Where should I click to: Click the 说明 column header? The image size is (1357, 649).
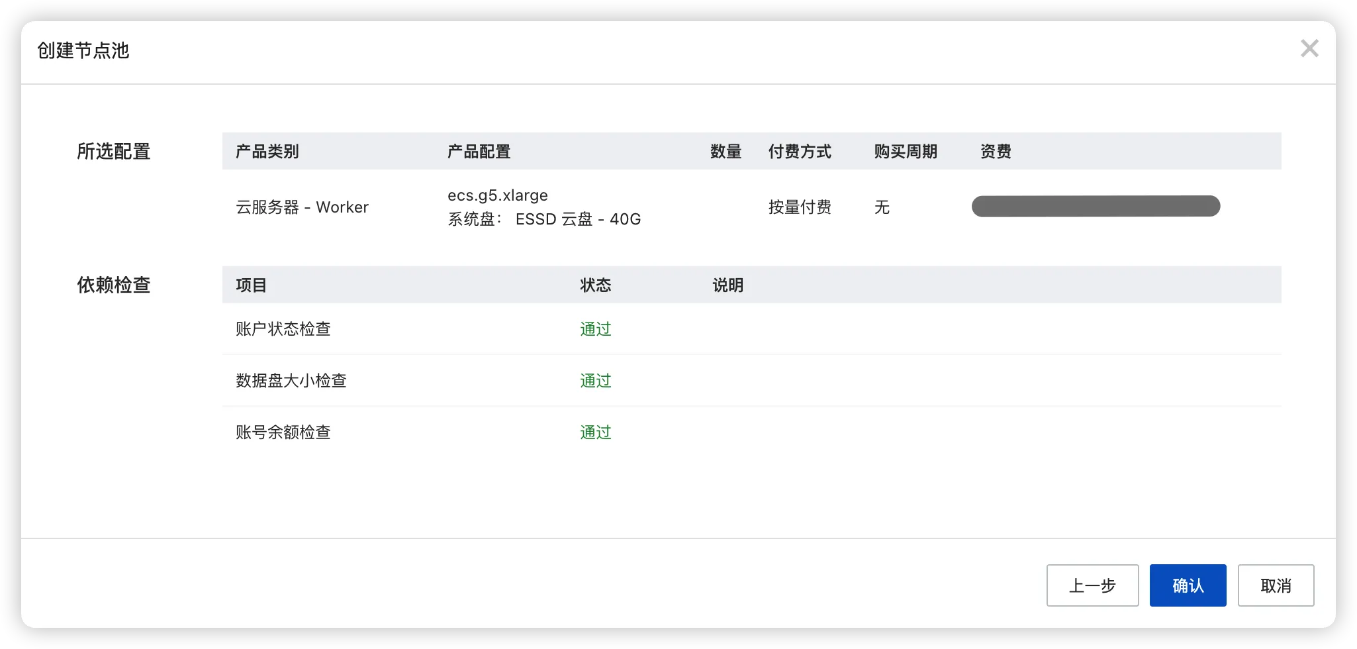click(727, 285)
